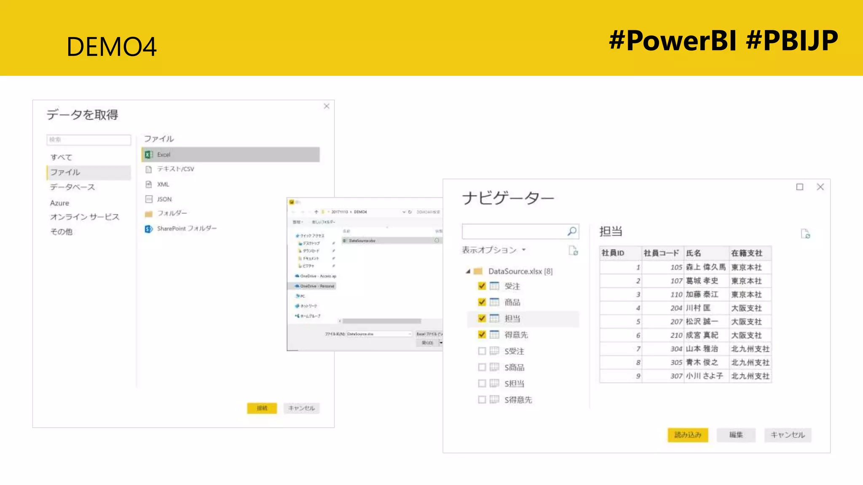Select オンライン サービス category
863x485 pixels.
85,217
